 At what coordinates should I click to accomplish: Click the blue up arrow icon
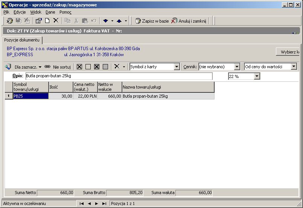pyautogui.click(x=119, y=21)
